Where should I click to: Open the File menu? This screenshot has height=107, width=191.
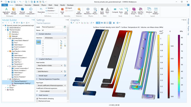click(x=5, y=5)
